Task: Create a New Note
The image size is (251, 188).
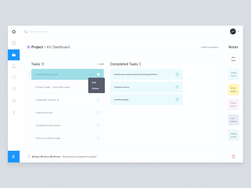Action: [233, 59]
